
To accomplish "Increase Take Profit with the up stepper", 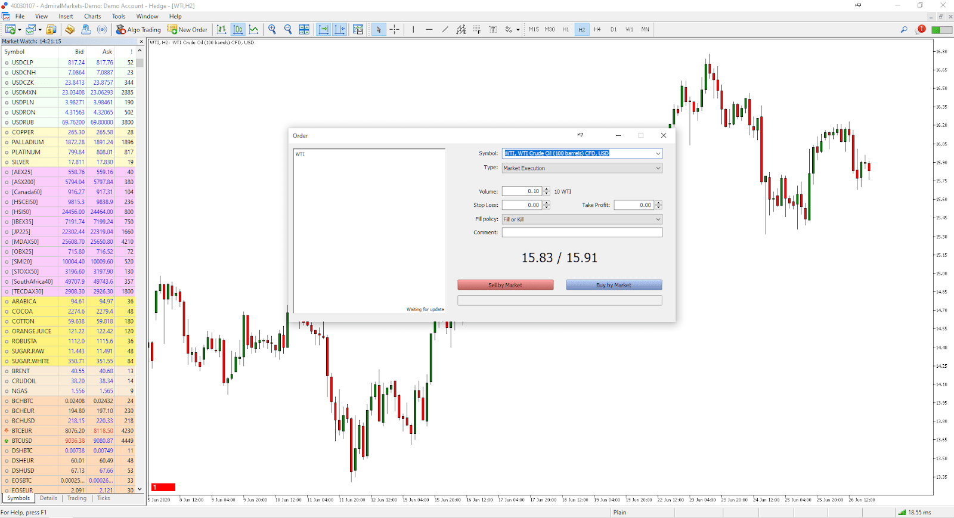I will [658, 203].
